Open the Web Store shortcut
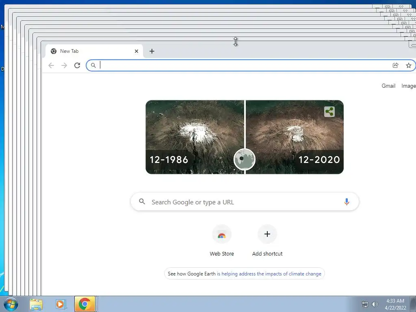Screen dimensions: 416x312 [222, 240]
